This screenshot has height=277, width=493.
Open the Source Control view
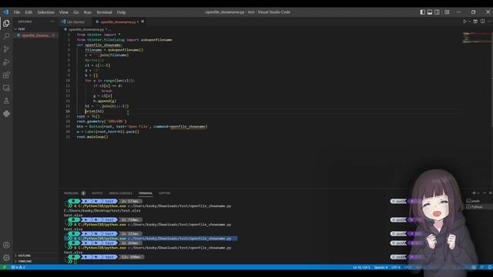pyautogui.click(x=6, y=49)
